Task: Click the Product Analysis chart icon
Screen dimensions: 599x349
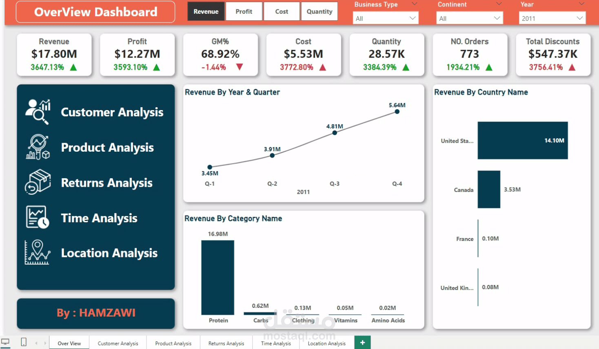Action: [x=38, y=147]
